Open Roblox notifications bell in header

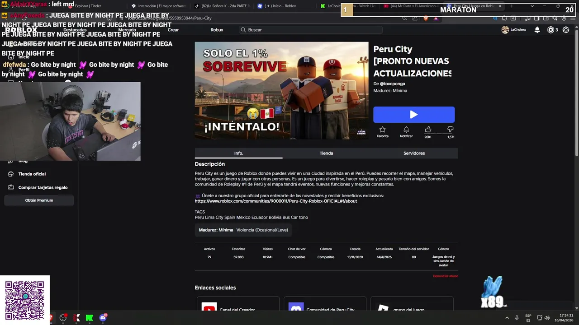(x=537, y=30)
